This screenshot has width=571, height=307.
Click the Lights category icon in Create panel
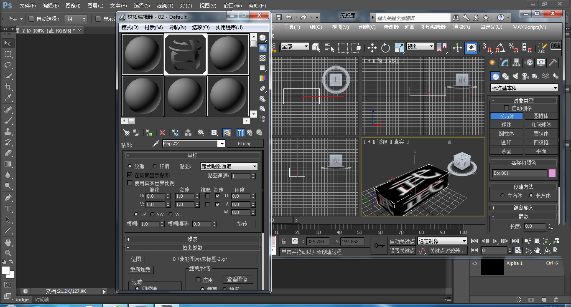pyautogui.click(x=516, y=76)
